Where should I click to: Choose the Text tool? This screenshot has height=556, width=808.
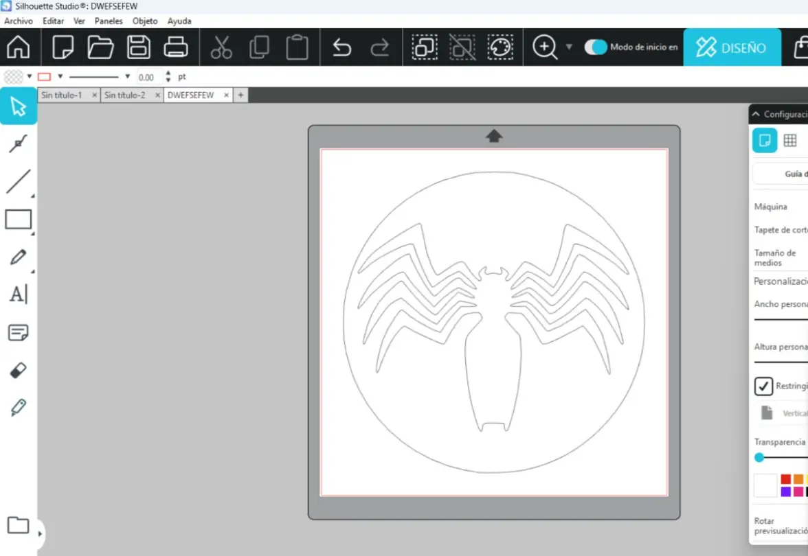(x=19, y=294)
